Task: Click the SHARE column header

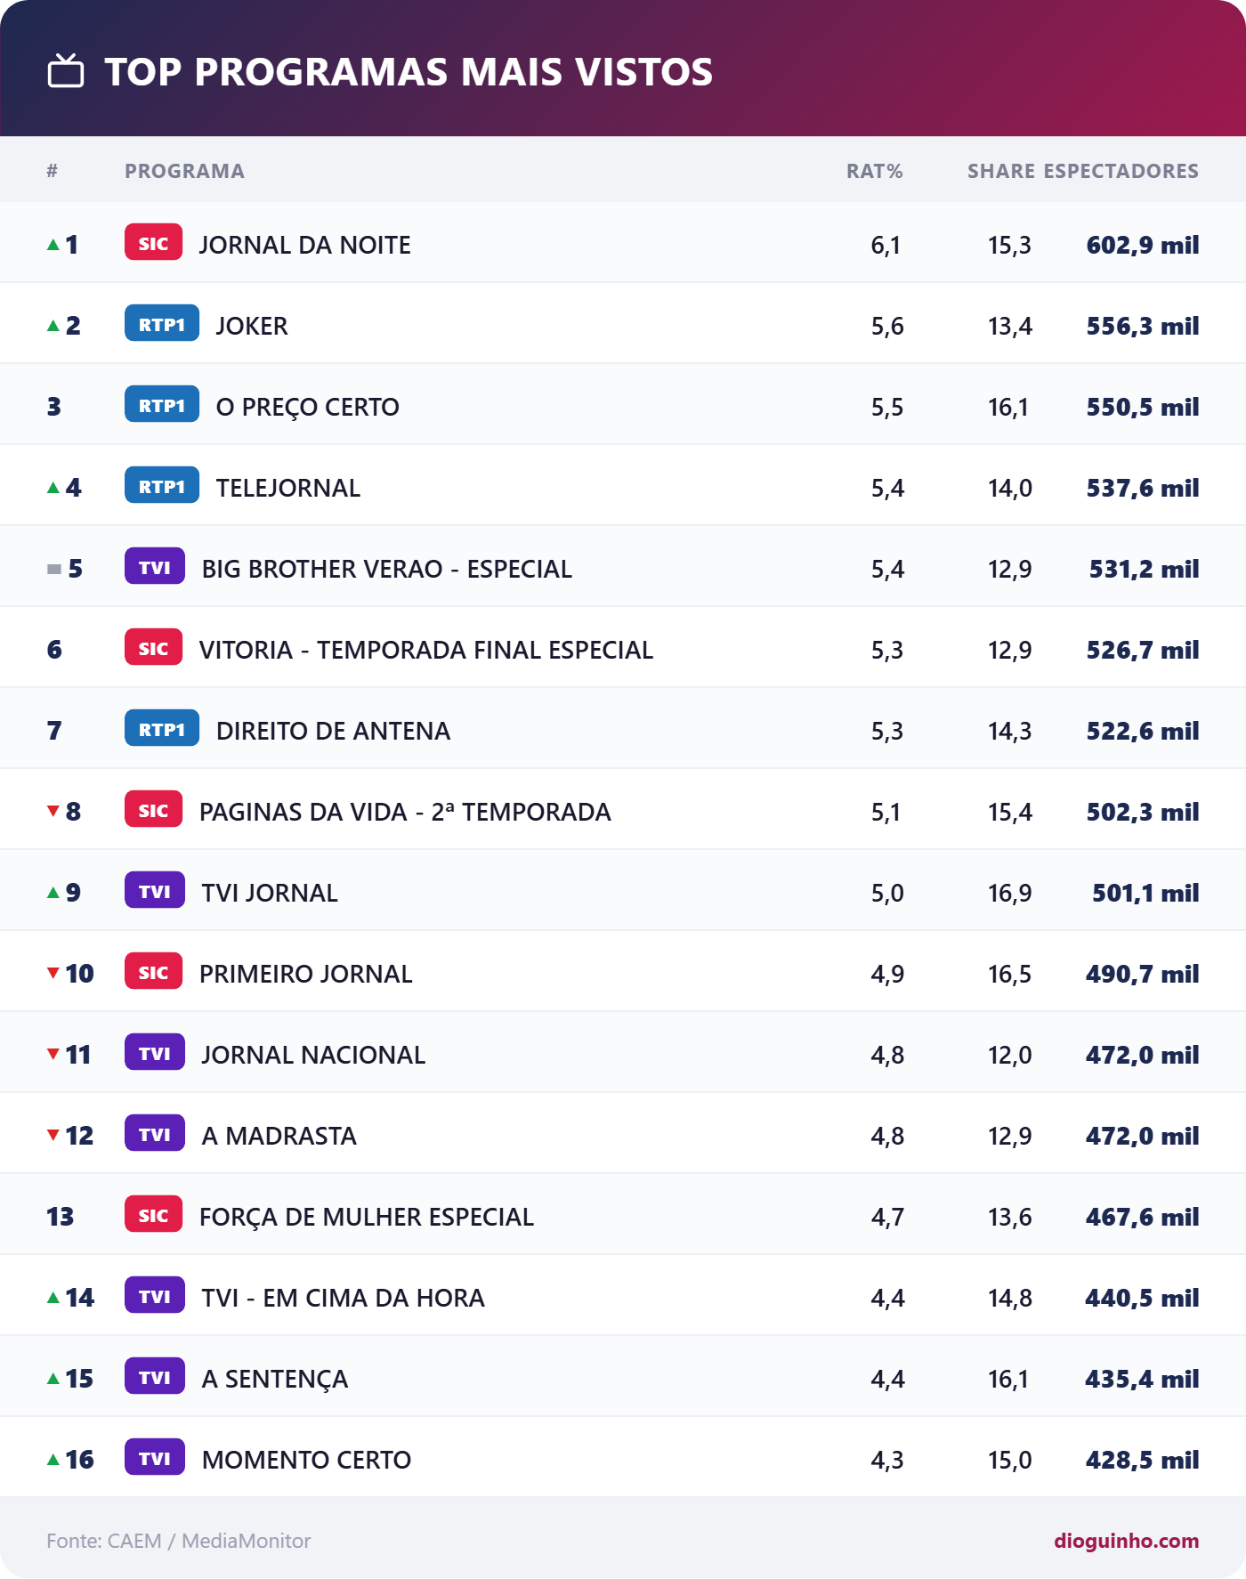Action: [1001, 171]
